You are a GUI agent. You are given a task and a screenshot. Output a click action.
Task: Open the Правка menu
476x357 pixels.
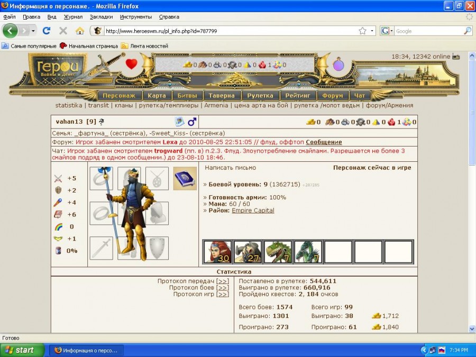[x=32, y=17]
